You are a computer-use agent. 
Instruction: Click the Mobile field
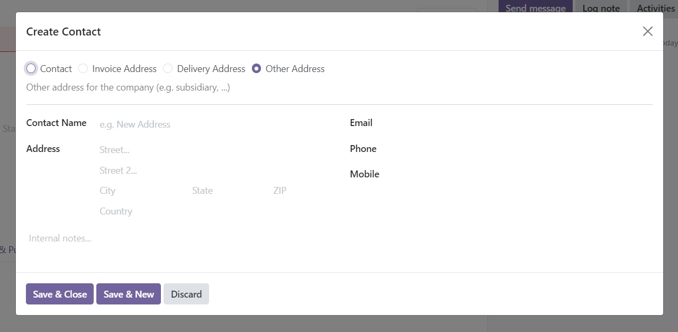click(x=538, y=174)
